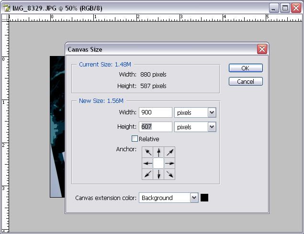Click the ruler origin corner box

tap(5, 18)
